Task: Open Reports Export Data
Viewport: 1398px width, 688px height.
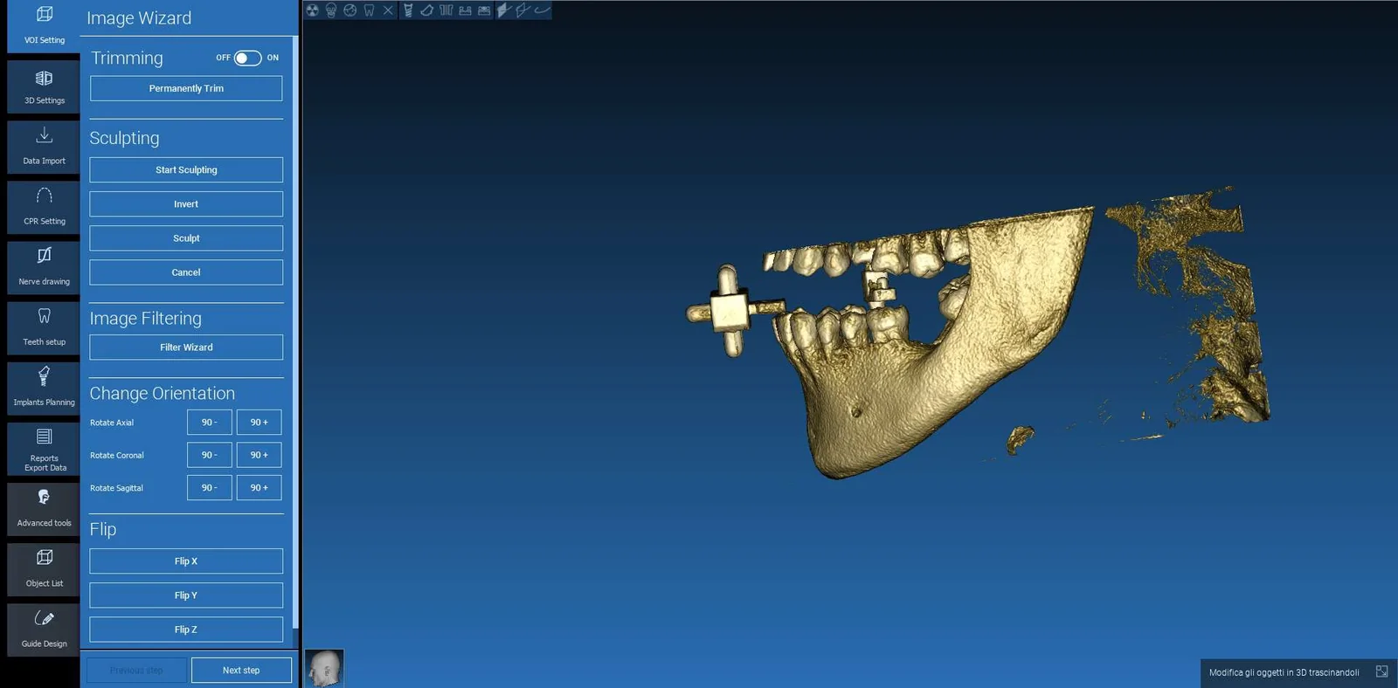Action: (x=44, y=449)
